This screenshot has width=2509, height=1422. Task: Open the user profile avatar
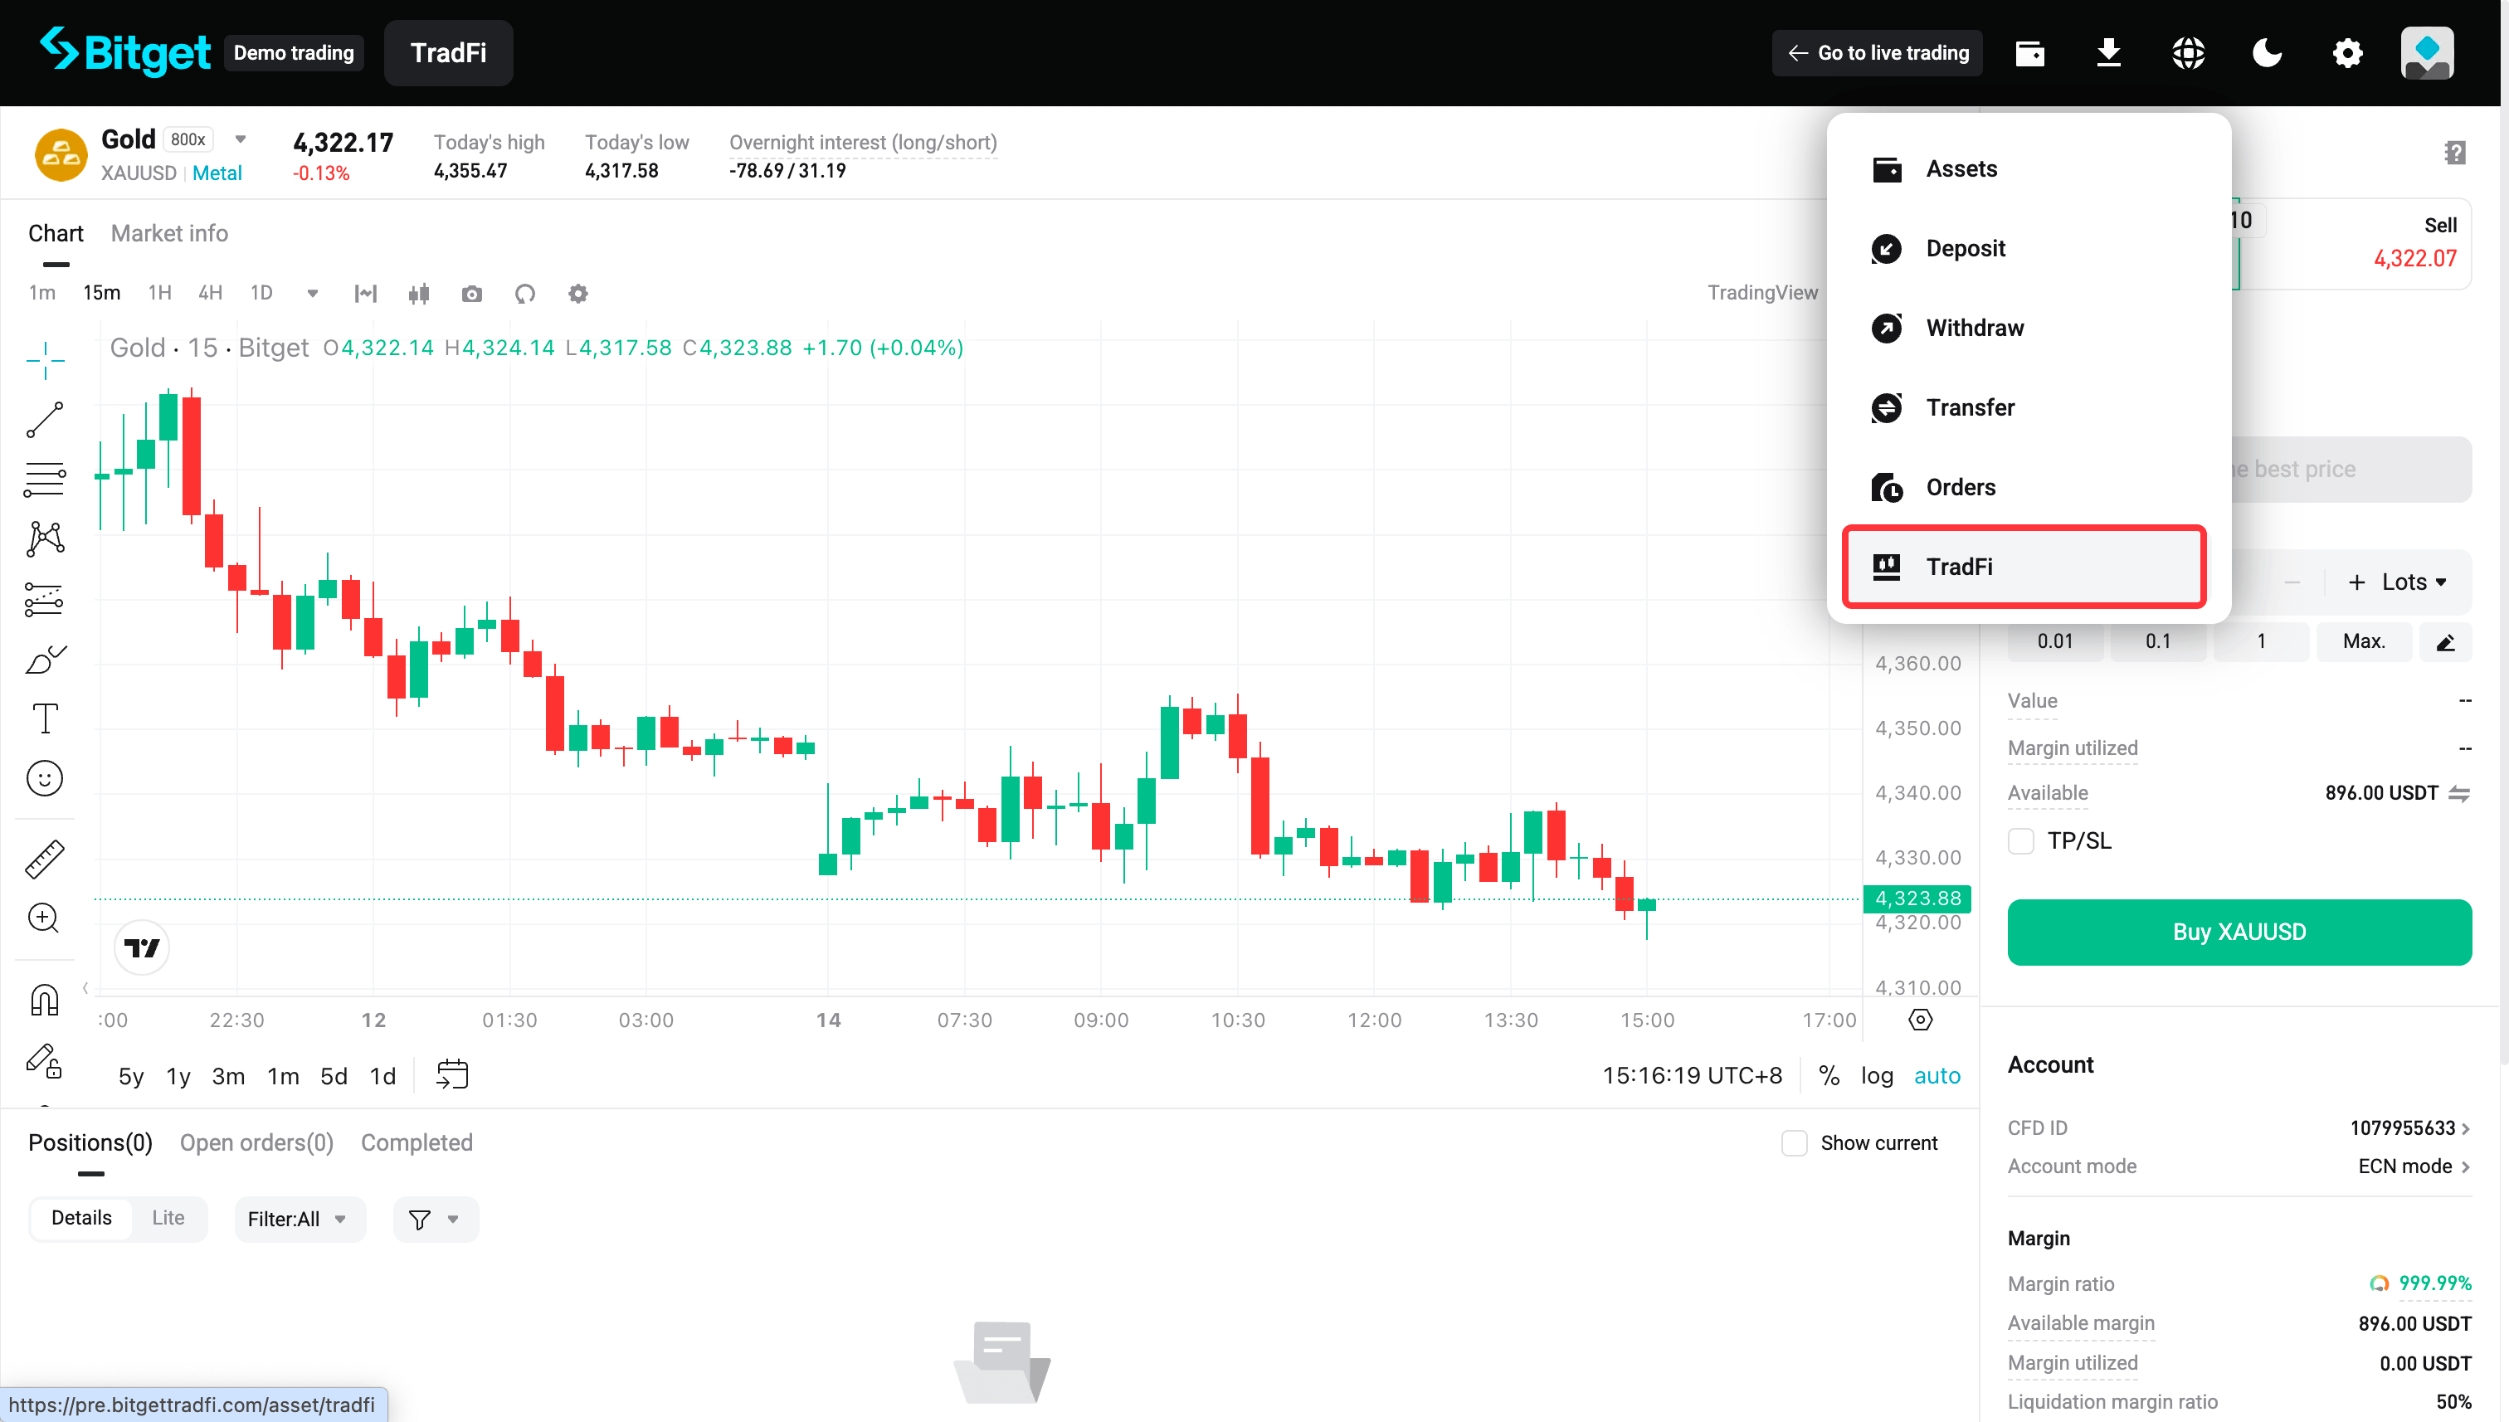(2427, 53)
